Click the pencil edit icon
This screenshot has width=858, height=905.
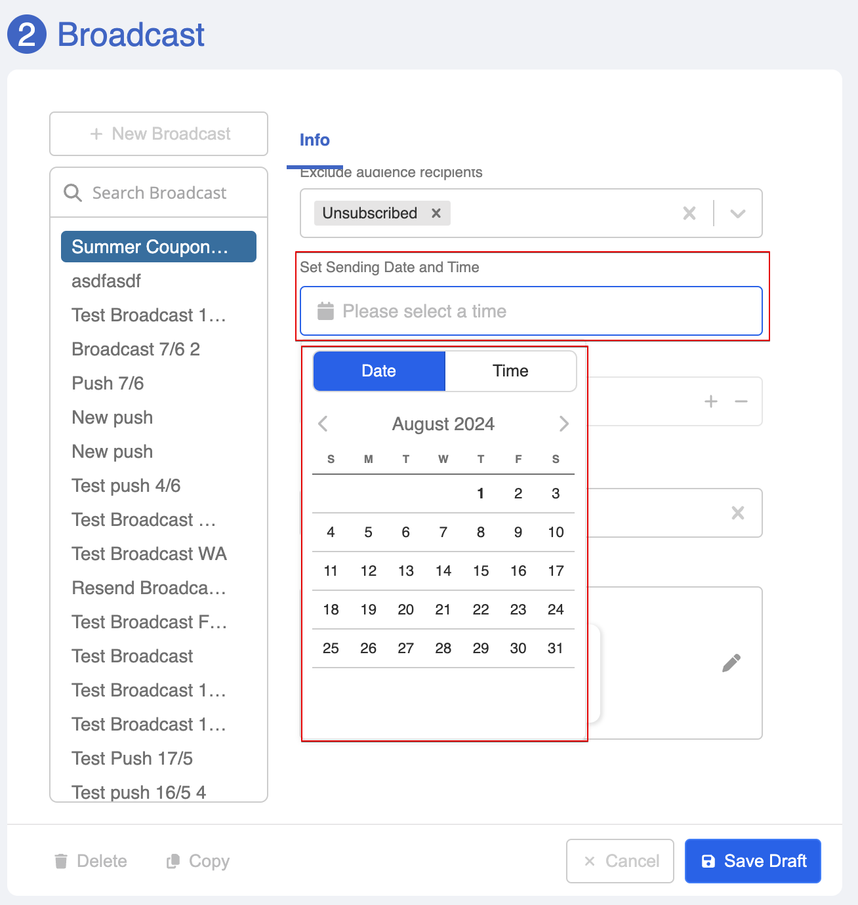pos(731,663)
